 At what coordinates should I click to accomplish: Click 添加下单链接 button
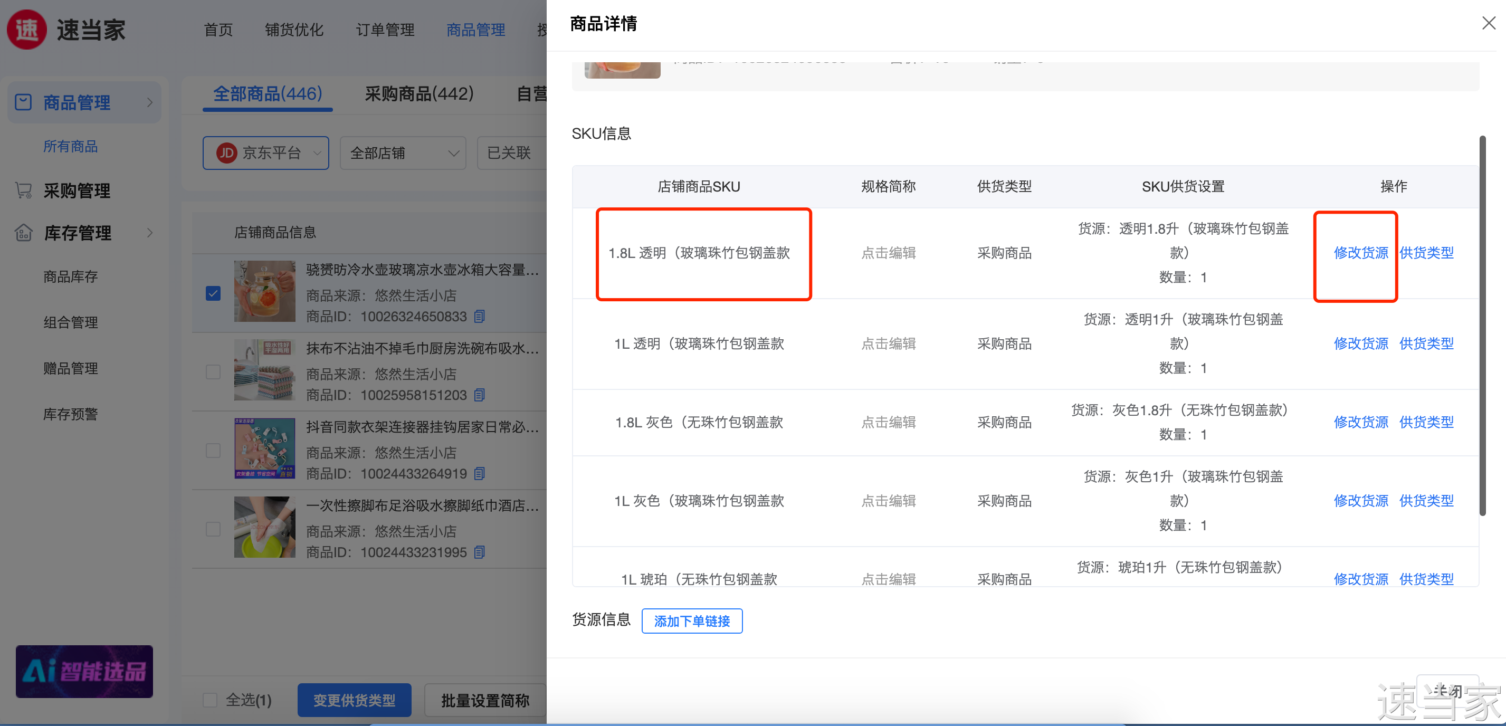[x=692, y=621]
